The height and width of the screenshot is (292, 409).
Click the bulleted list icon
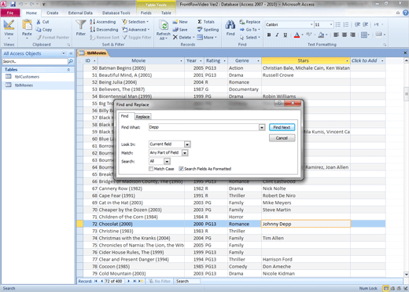338,24
